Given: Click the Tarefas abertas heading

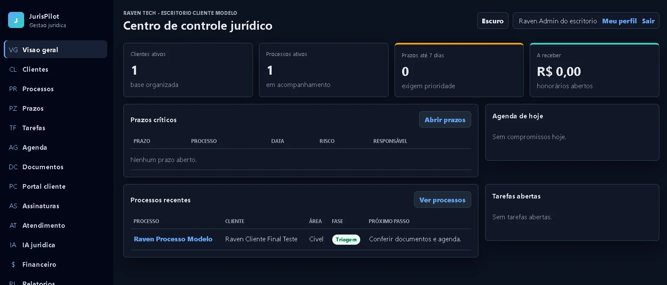Looking at the screenshot, I should 516,196.
